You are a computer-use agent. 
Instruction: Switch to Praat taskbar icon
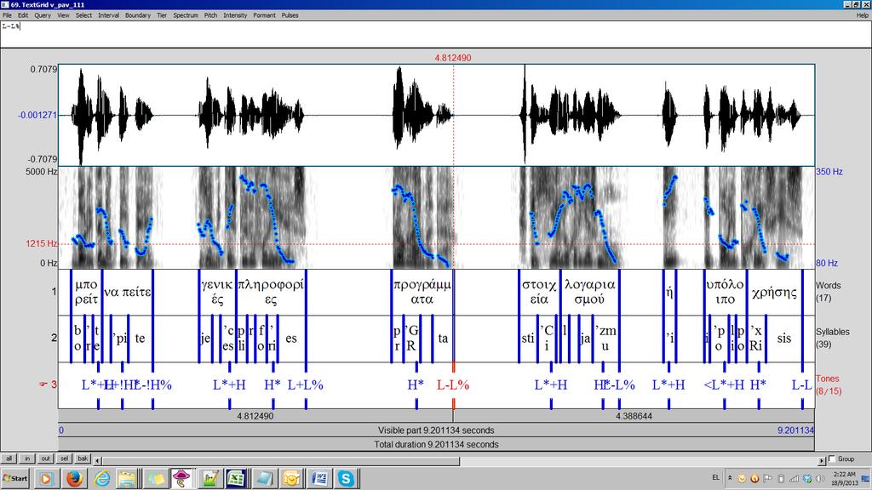[x=182, y=478]
